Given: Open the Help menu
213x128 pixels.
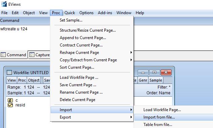Looking at the screenshot, I should click(x=140, y=13).
